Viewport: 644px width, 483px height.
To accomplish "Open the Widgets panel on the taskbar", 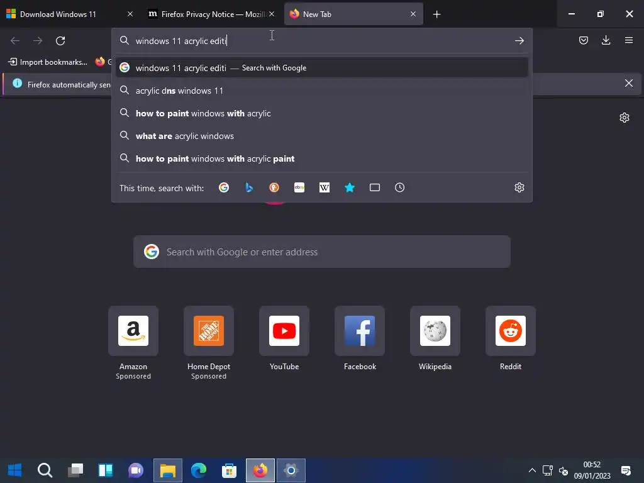I will click(106, 470).
